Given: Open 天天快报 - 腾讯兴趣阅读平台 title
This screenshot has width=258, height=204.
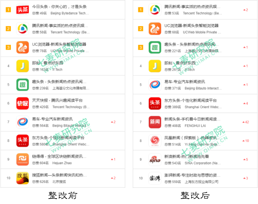Looking at the screenshot, I should pyautogui.click(x=57, y=100).
